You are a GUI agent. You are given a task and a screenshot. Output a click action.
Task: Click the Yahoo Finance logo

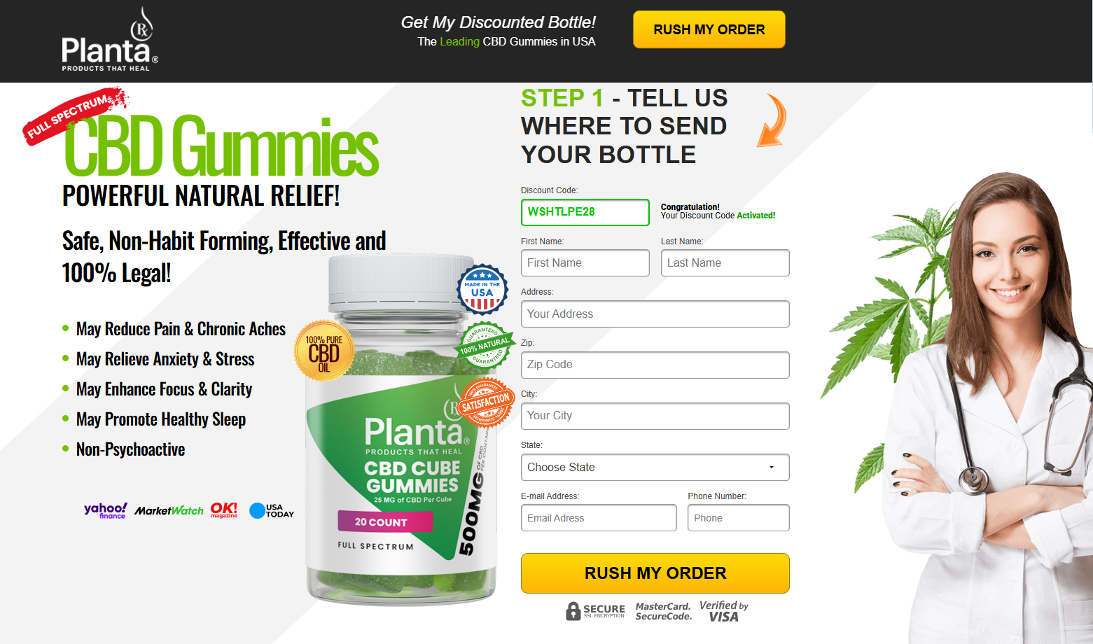[x=106, y=510]
